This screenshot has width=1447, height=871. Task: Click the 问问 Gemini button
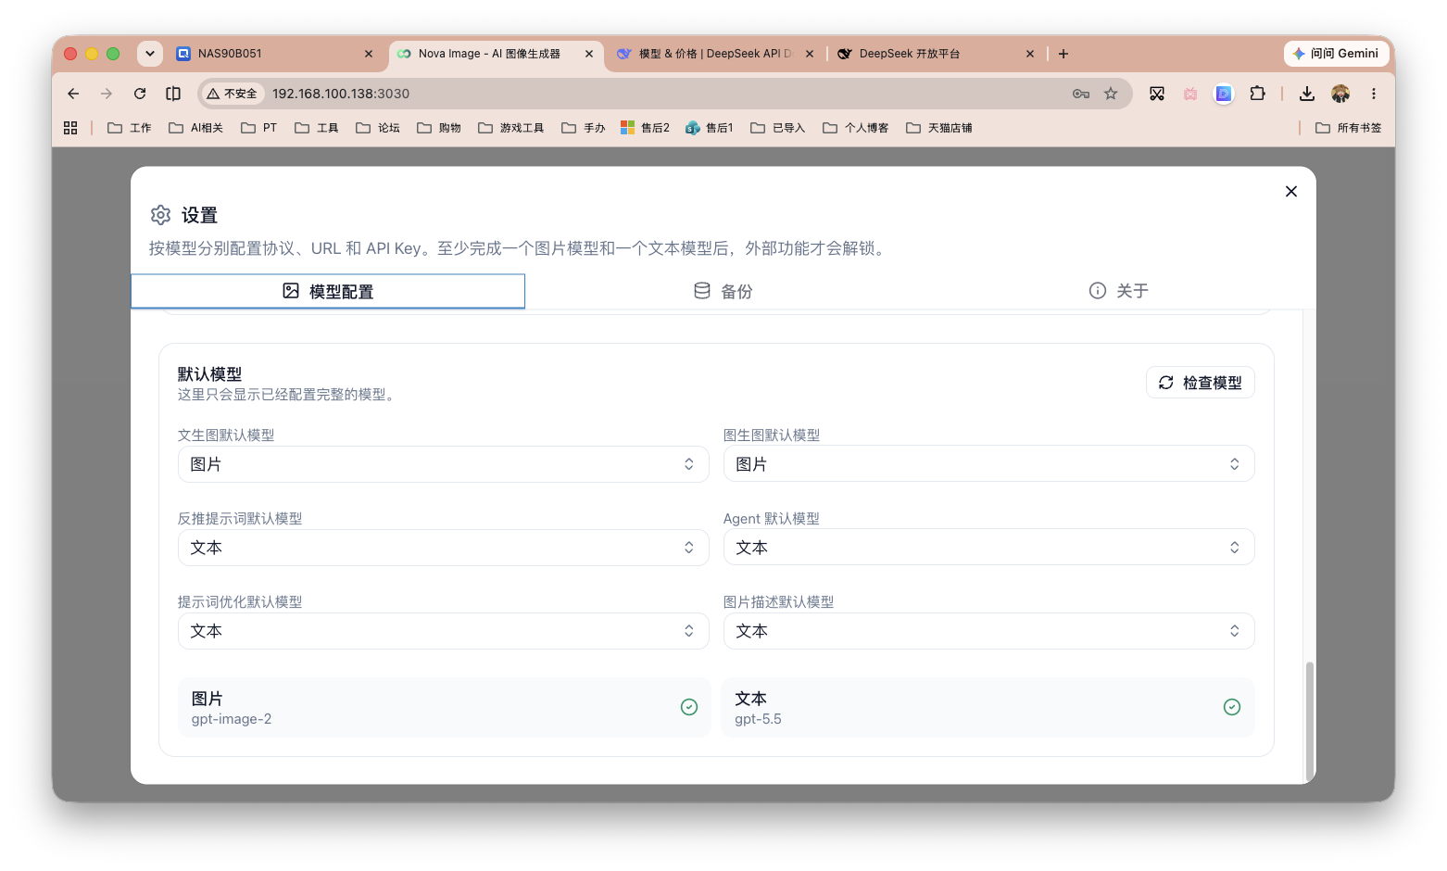pos(1335,54)
